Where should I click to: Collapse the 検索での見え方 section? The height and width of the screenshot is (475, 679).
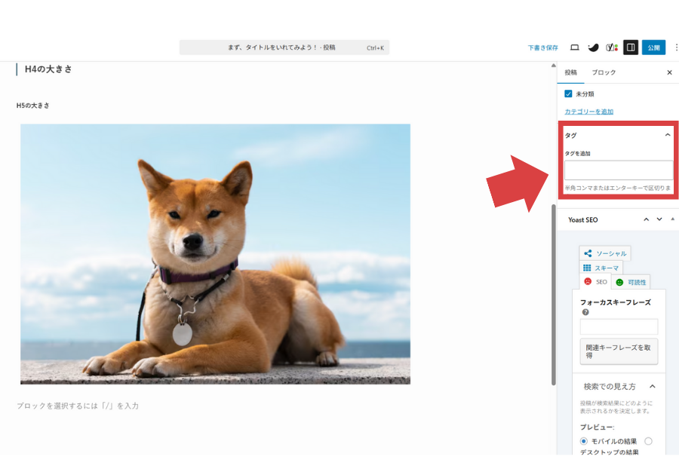point(653,387)
